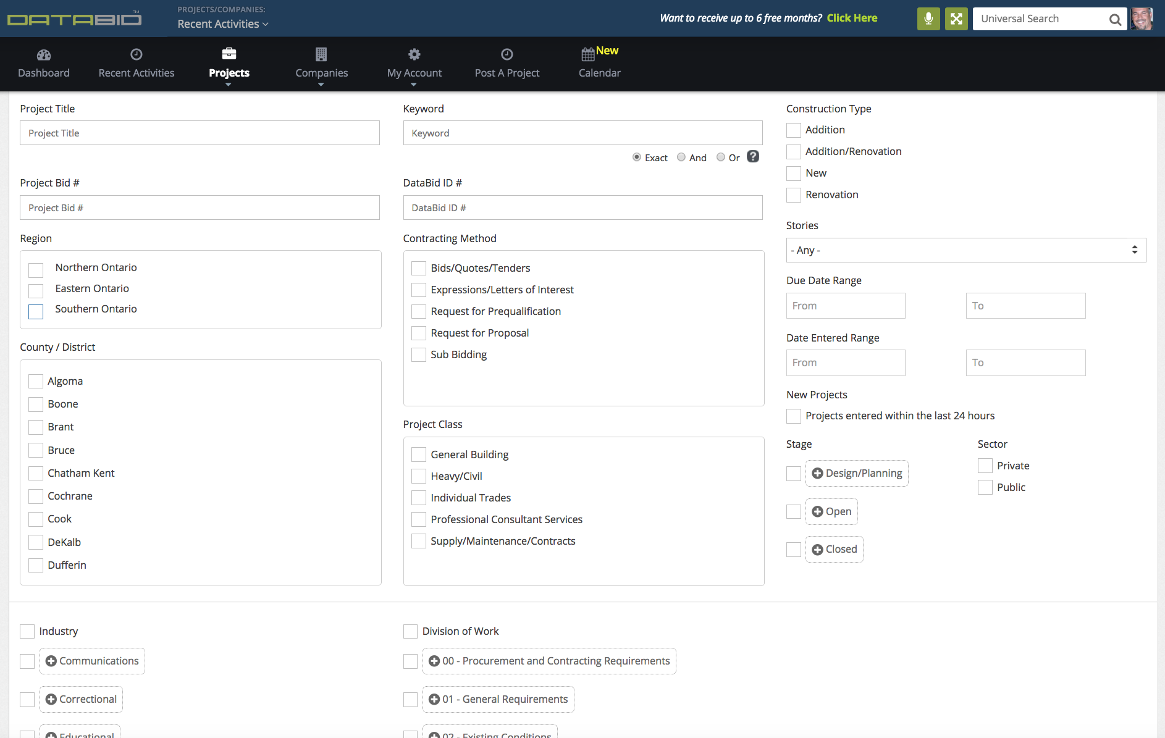1165x738 pixels.
Task: Click the Projects briefcase icon
Action: pyautogui.click(x=229, y=53)
